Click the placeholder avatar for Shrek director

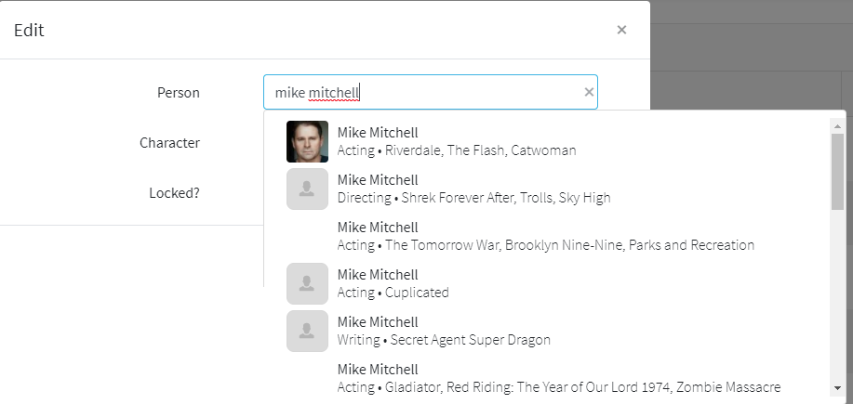307,189
